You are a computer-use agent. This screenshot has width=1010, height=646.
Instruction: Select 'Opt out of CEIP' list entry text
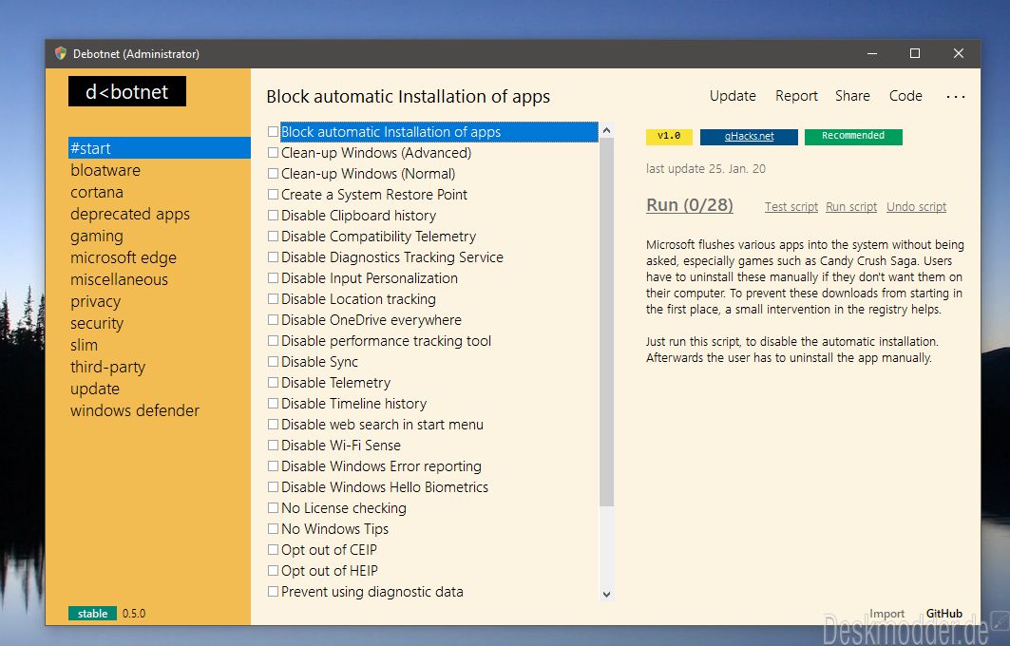(x=329, y=550)
